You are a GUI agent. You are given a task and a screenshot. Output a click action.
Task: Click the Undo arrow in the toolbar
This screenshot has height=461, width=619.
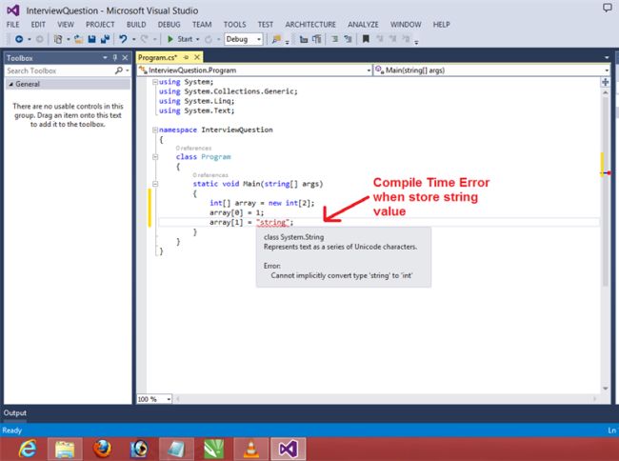pos(123,39)
